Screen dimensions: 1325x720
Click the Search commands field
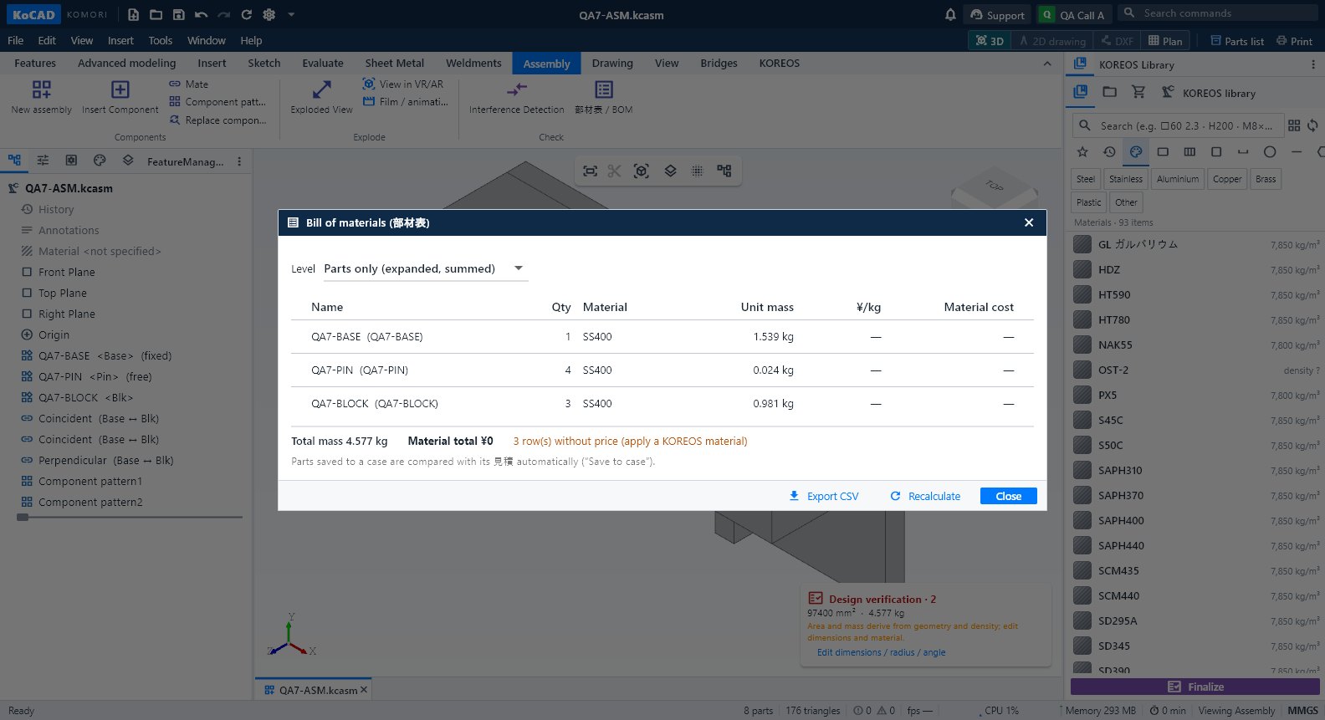(x=1217, y=13)
